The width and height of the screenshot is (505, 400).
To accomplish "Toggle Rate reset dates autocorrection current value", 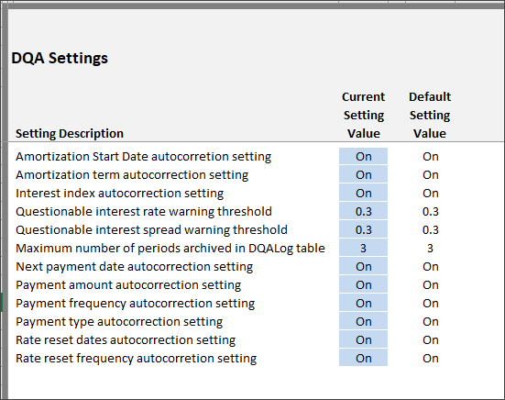I will tap(363, 340).
